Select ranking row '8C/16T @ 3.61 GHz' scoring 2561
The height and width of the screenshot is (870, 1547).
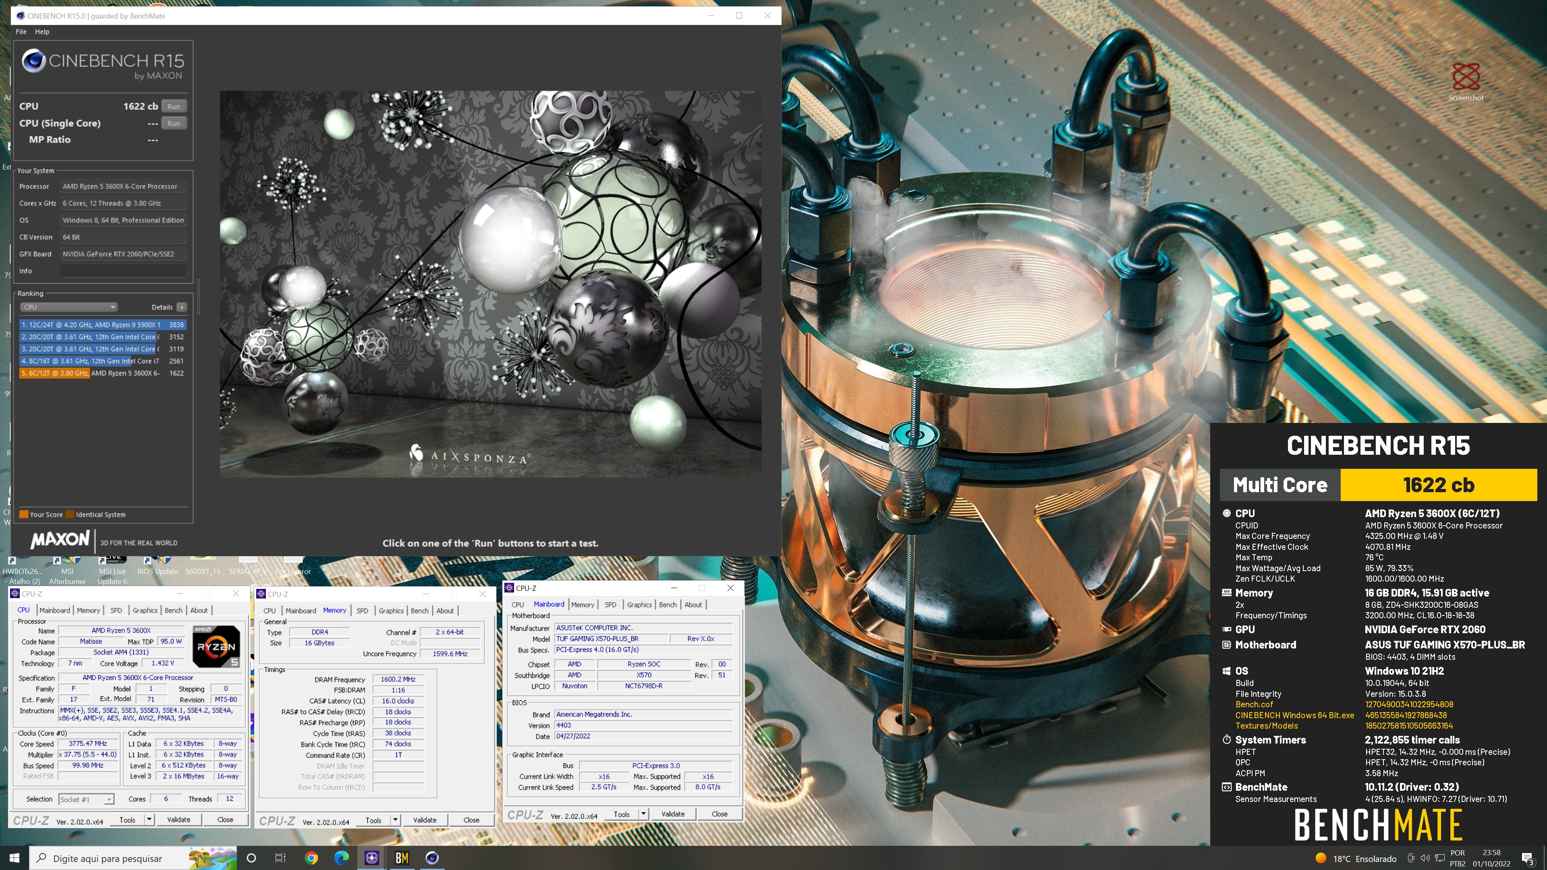tap(103, 361)
